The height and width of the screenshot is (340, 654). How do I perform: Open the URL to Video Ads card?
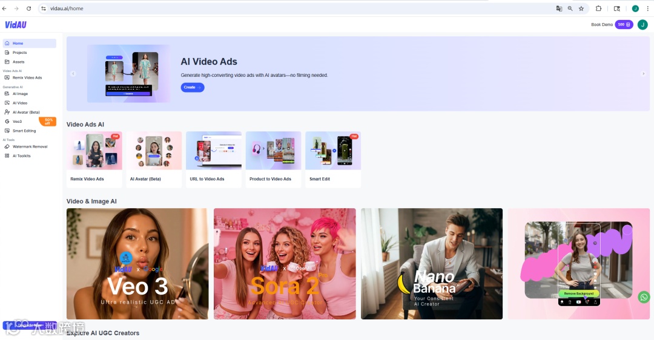(214, 160)
